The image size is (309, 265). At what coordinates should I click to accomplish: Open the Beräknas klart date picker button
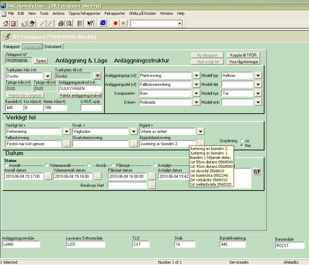(152, 185)
